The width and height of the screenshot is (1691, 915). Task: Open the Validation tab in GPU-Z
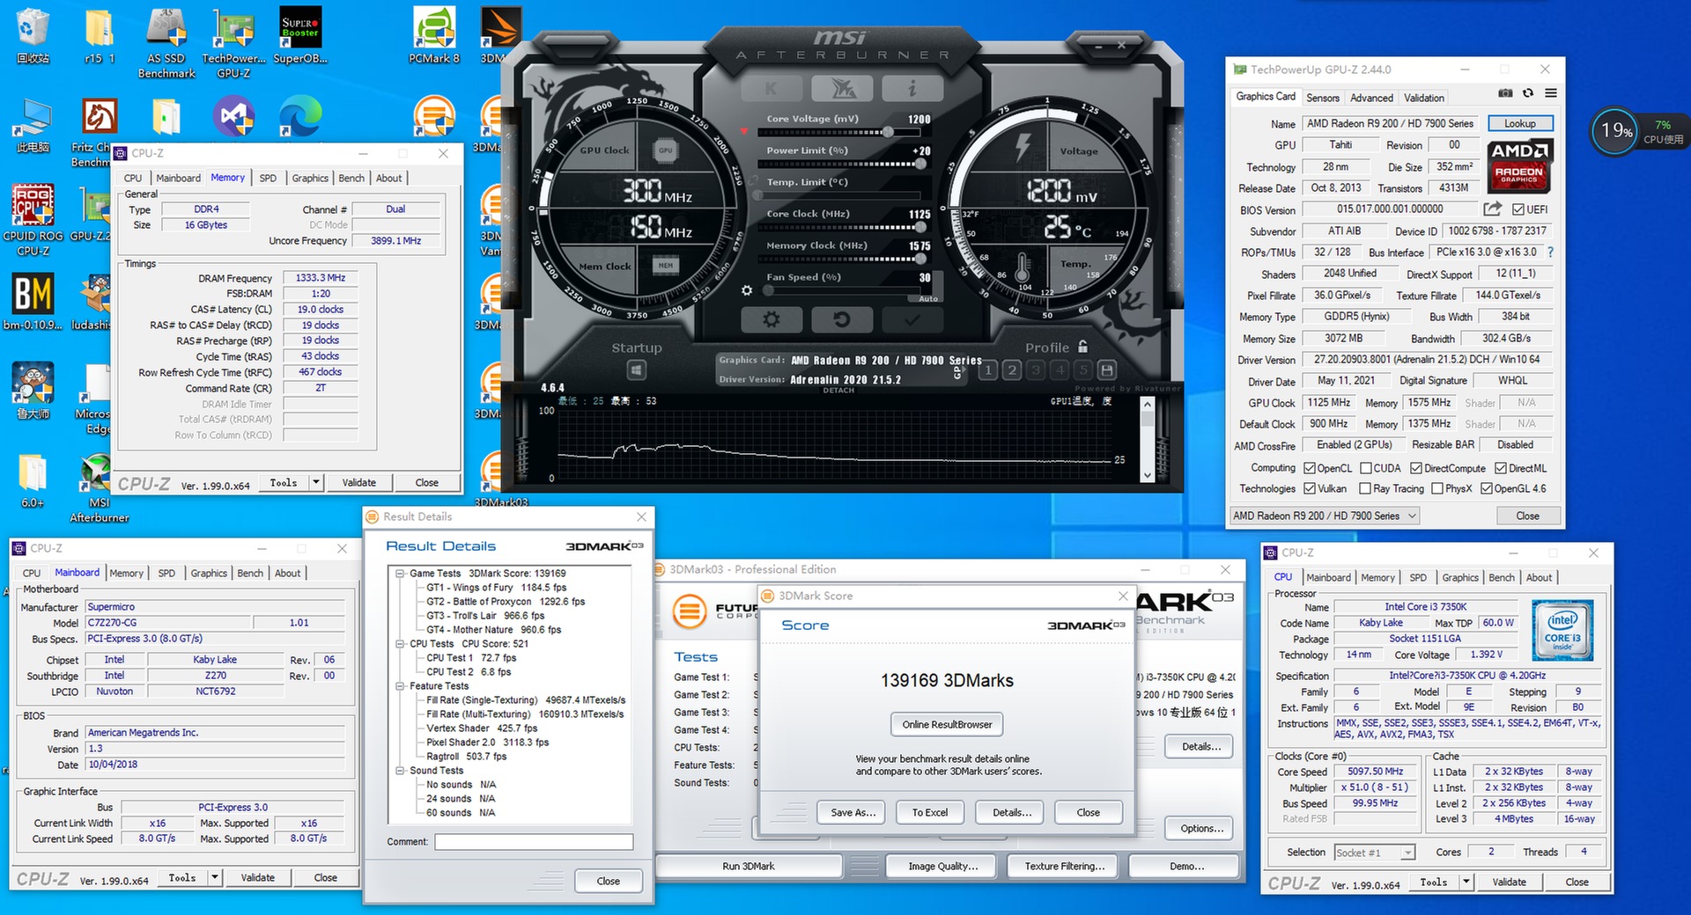(x=1424, y=98)
